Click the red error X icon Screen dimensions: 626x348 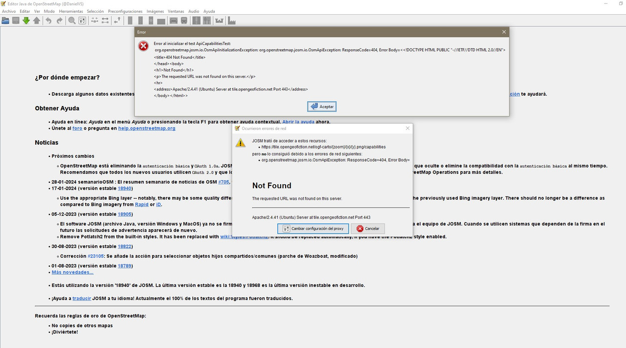[x=143, y=46]
